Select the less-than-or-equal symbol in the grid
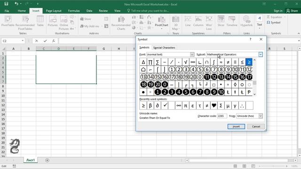The height and width of the screenshot is (169, 301). [x=242, y=62]
